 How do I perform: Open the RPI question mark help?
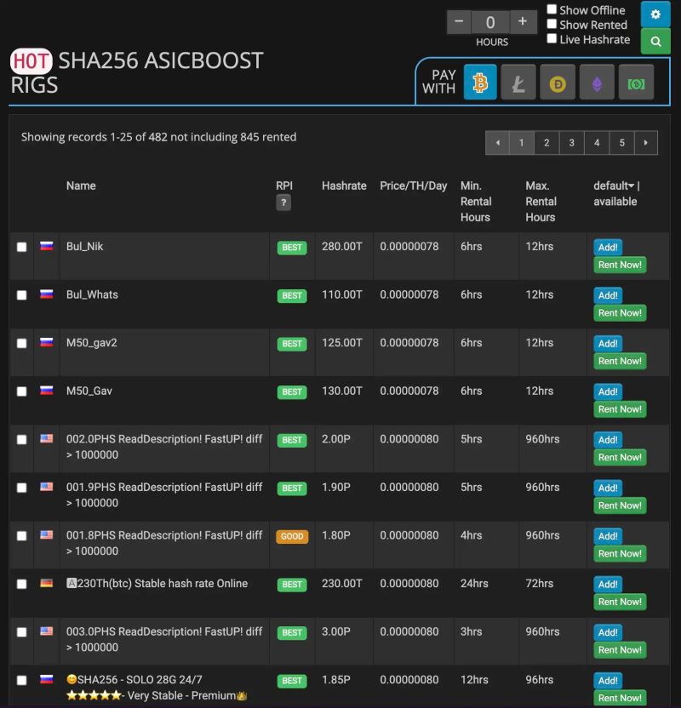(283, 202)
